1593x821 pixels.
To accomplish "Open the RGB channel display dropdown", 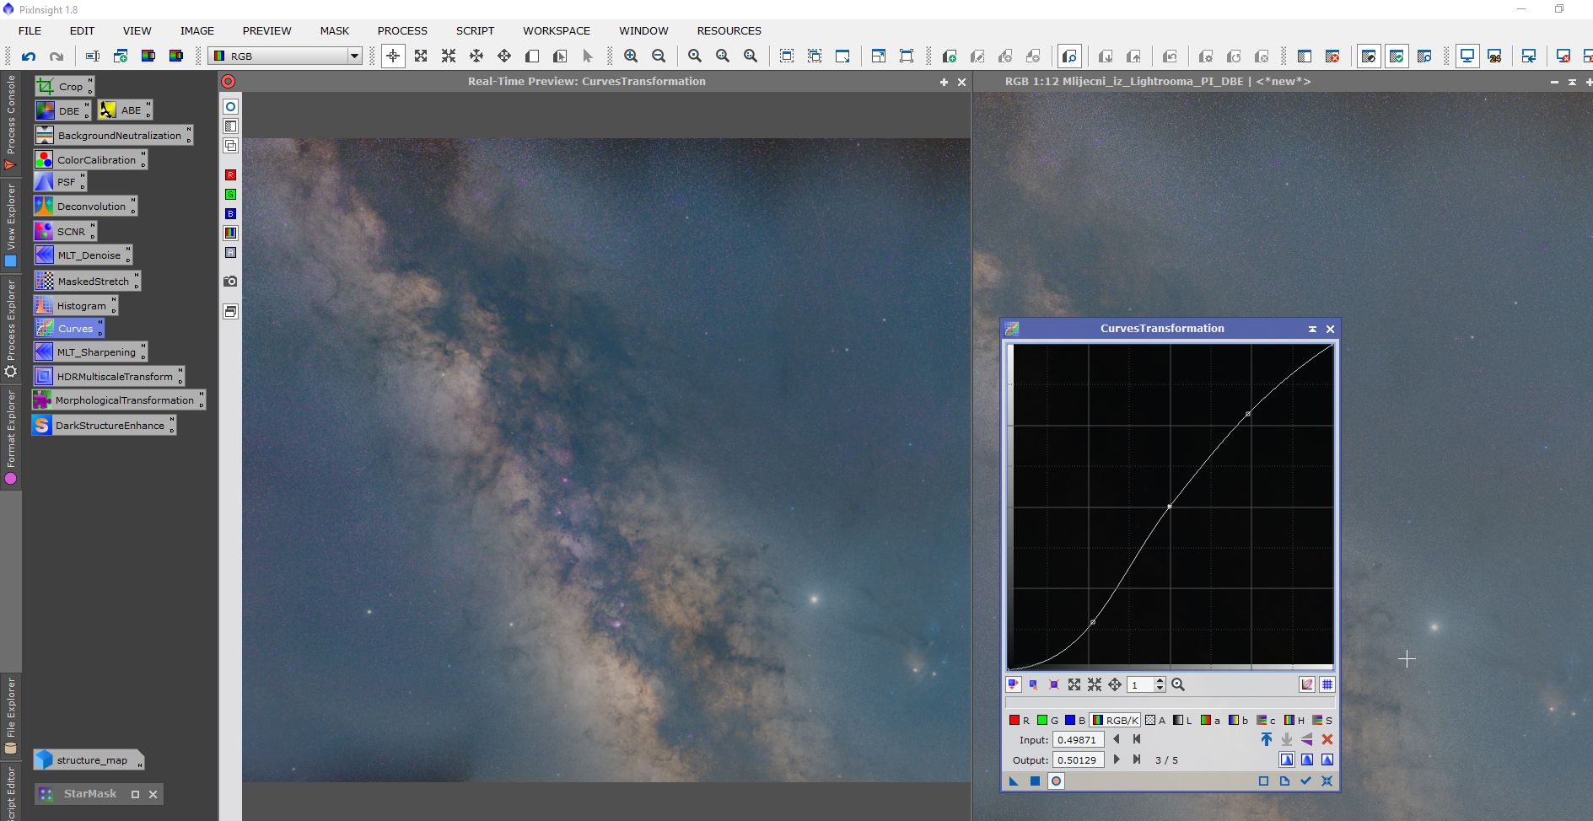I will tap(354, 56).
